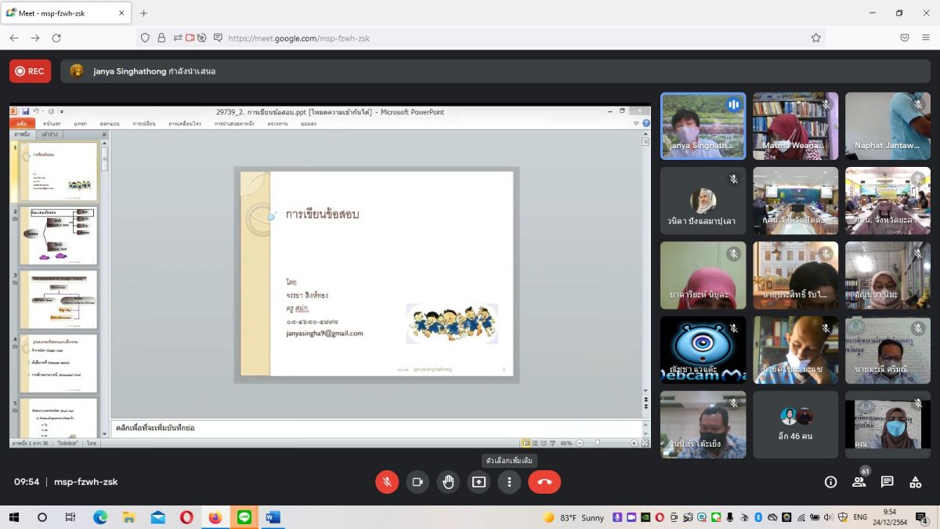The image size is (940, 529).
Task: Click the meet.google.com address bar
Action: point(470,38)
